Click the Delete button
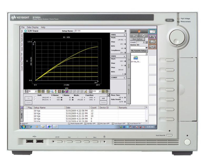 tap(103, 103)
